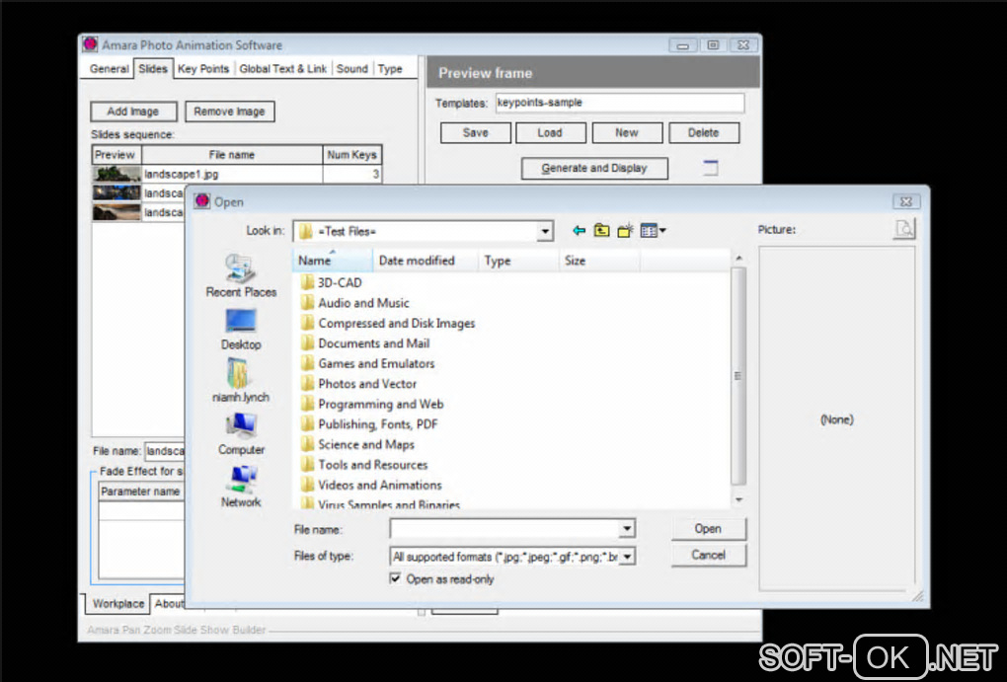The width and height of the screenshot is (1007, 682).
Task: Open Computer in places bar
Action: (x=241, y=433)
